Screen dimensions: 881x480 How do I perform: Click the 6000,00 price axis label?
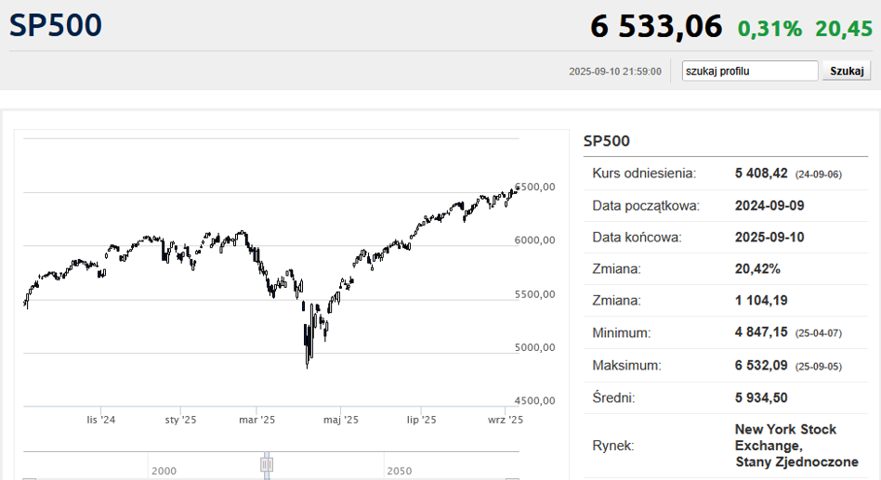[534, 240]
